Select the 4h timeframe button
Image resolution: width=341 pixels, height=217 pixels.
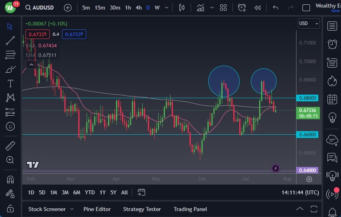point(138,8)
